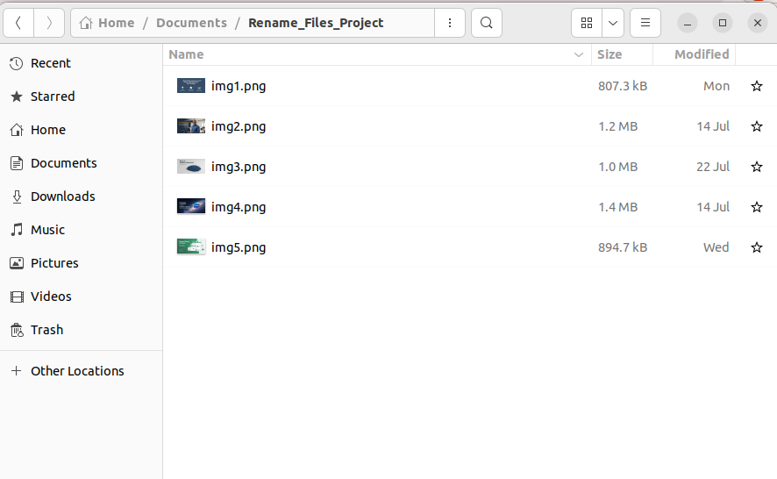The width and height of the screenshot is (777, 479).
Task: Open the path options three-dot menu
Action: [x=450, y=23]
